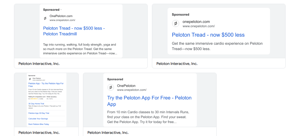This screenshot has height=136, width=288.
Task: Click the '30 Day Home Trial' sitelink
Action: (36, 103)
